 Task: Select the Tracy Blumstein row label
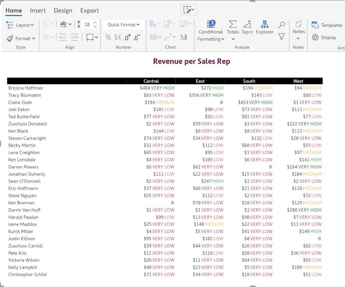tap(24, 95)
